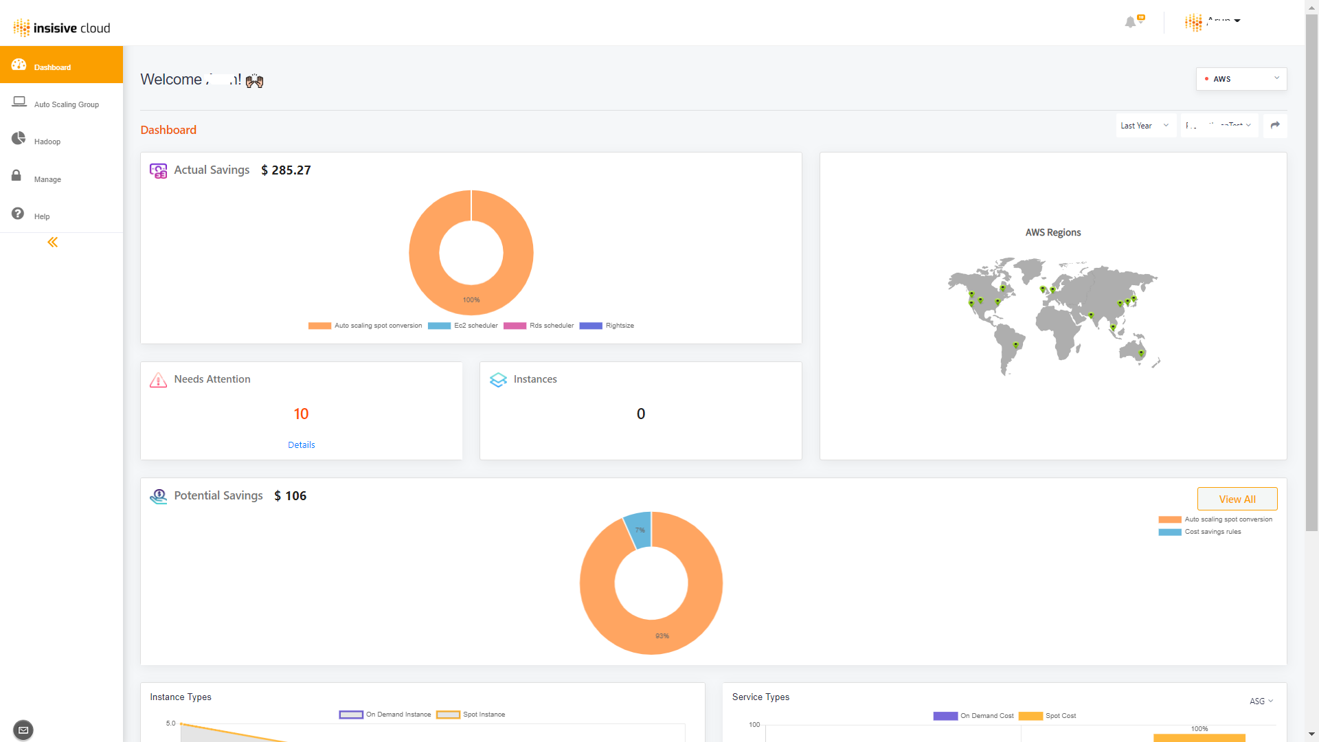Open the ASG service type dropdown
This screenshot has height=742, width=1319.
coord(1261,701)
